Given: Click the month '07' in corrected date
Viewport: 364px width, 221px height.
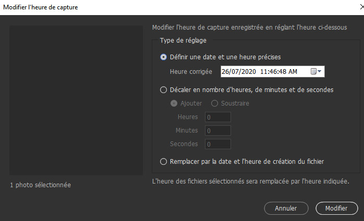Looking at the screenshot, I should coord(235,71).
